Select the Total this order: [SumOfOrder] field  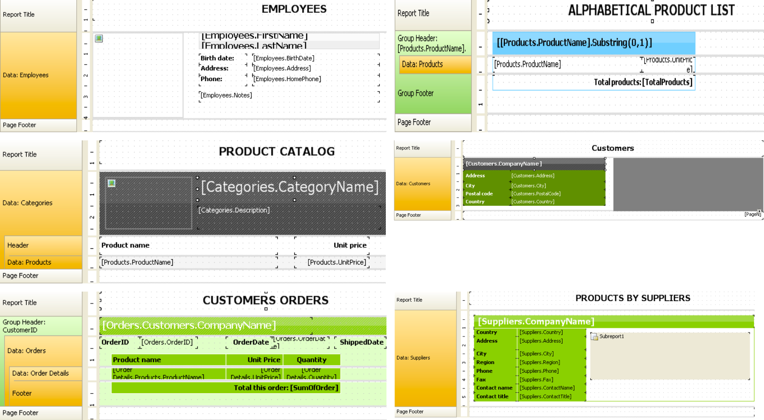coord(286,388)
